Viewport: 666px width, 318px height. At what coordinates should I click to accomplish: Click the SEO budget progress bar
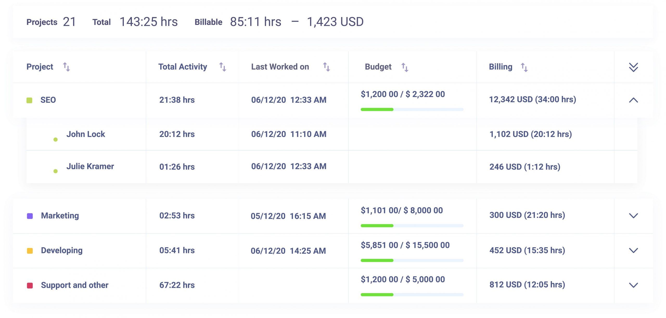tap(412, 109)
